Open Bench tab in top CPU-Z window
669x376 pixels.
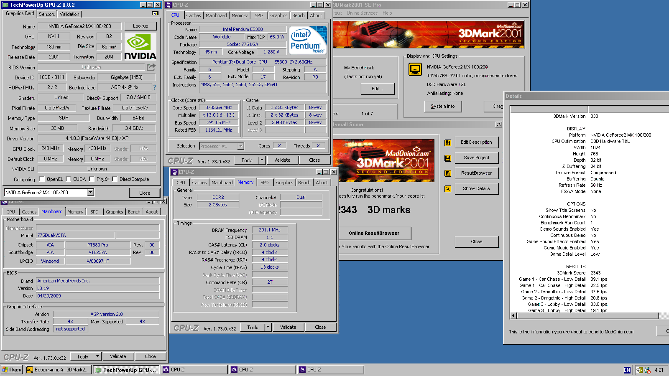click(299, 15)
